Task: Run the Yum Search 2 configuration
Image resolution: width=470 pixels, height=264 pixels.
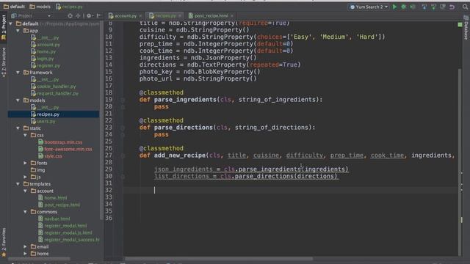Action: click(394, 7)
